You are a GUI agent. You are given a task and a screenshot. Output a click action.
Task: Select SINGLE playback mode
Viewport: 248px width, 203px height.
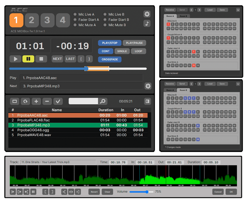(x=122, y=51)
